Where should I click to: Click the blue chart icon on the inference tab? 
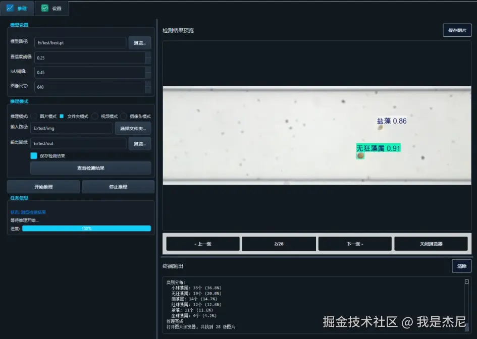point(10,8)
